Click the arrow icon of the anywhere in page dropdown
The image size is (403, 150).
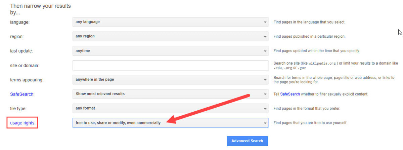[x=265, y=80]
